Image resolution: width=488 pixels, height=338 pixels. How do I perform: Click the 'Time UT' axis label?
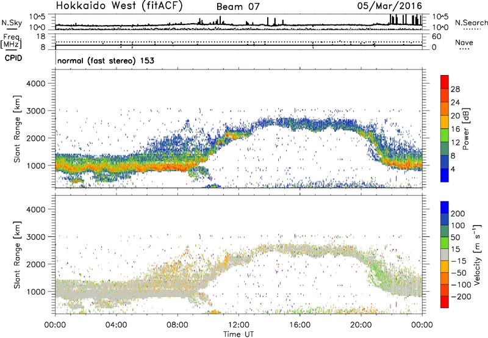239,334
